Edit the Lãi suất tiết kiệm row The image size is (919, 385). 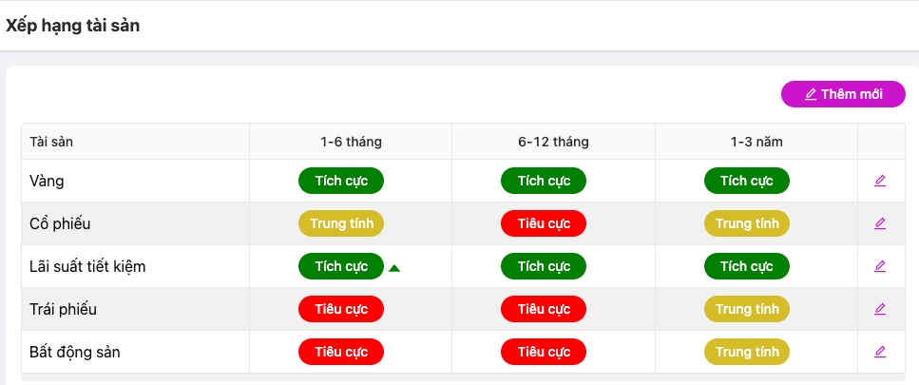tap(880, 266)
